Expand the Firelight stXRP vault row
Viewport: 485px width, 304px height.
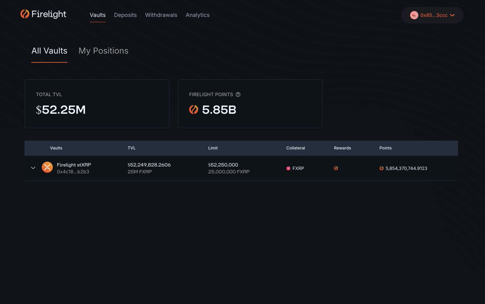(33, 168)
